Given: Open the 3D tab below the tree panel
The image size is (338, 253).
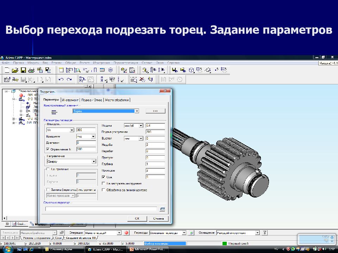Looking at the screenshot, I should (7, 224).
